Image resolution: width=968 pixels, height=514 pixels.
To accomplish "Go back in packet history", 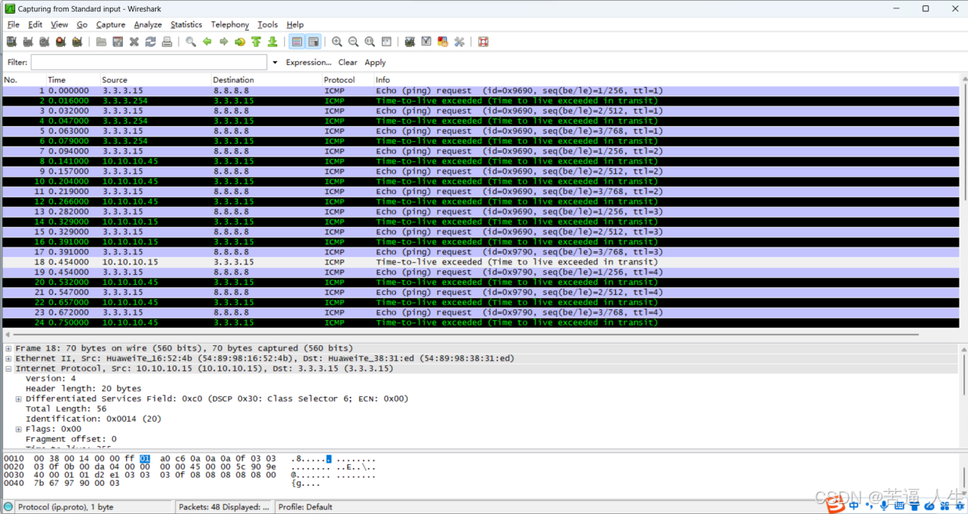I will tap(207, 42).
